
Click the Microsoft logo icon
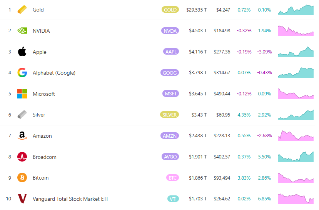click(x=22, y=94)
